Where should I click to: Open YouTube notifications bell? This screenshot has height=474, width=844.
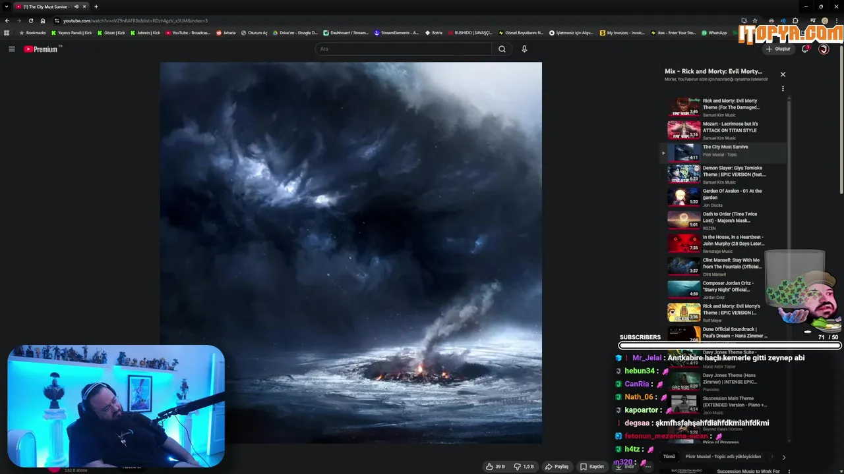point(805,49)
